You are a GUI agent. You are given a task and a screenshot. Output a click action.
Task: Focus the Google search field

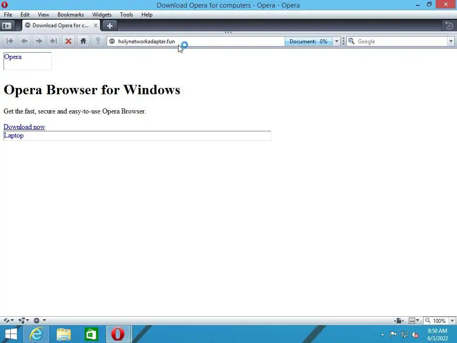pos(401,42)
